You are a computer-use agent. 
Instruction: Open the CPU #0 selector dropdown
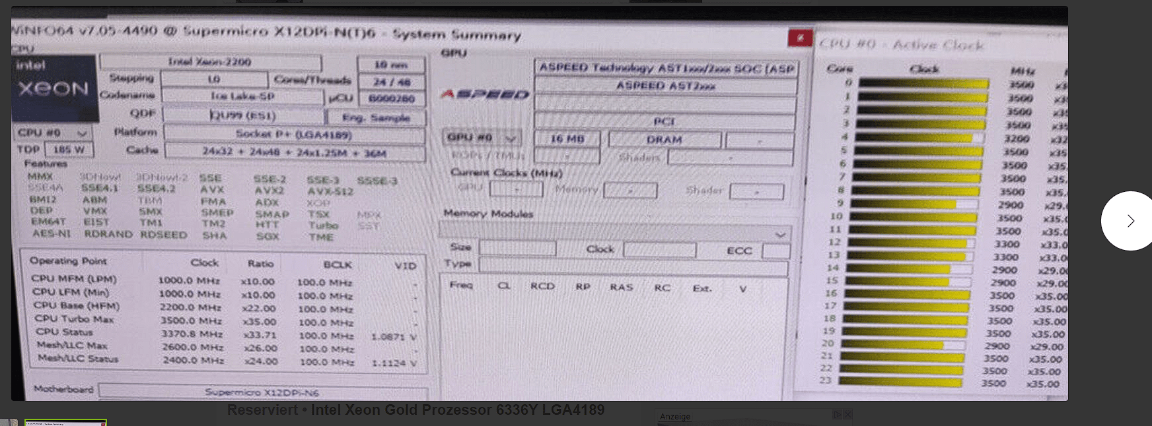53,133
